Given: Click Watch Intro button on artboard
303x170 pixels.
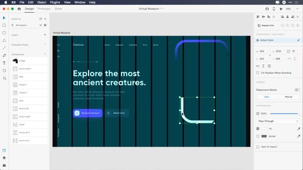Looking at the screenshot, I should [x=117, y=113].
